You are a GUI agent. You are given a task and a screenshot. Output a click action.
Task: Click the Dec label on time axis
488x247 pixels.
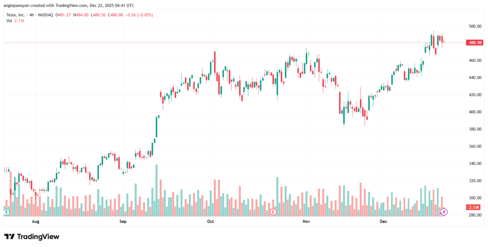pyautogui.click(x=383, y=221)
